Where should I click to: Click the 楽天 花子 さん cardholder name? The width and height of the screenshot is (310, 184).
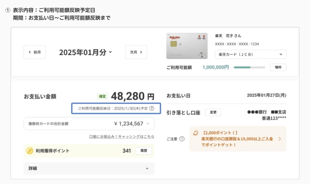(x=228, y=36)
